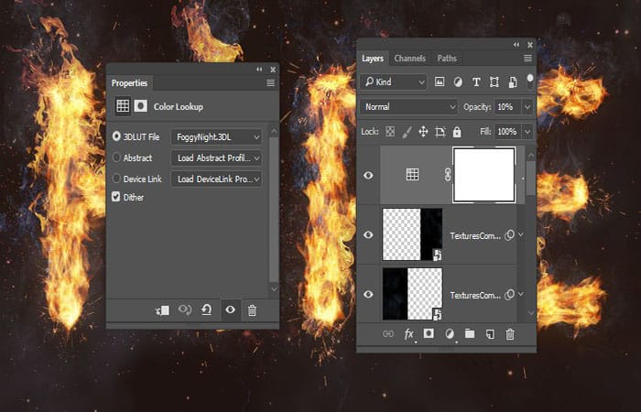
Task: Filter layers by type layers icon
Action: [x=476, y=82]
